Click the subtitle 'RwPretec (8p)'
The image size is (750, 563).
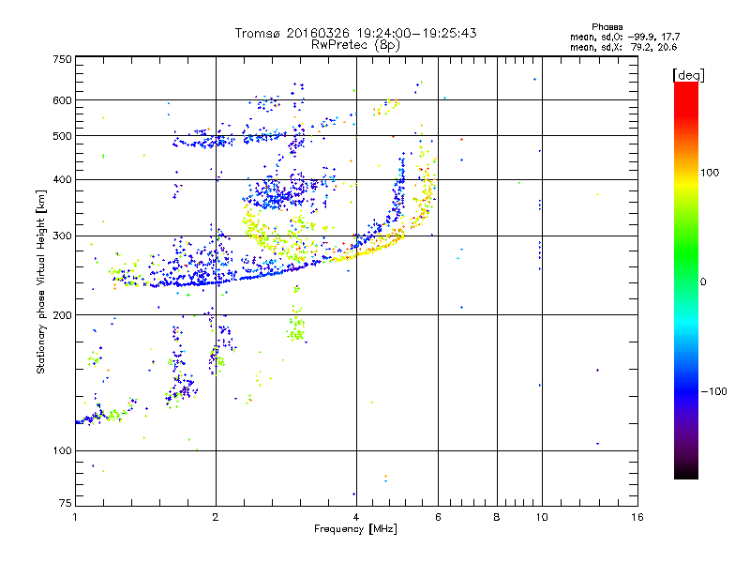coord(355,45)
